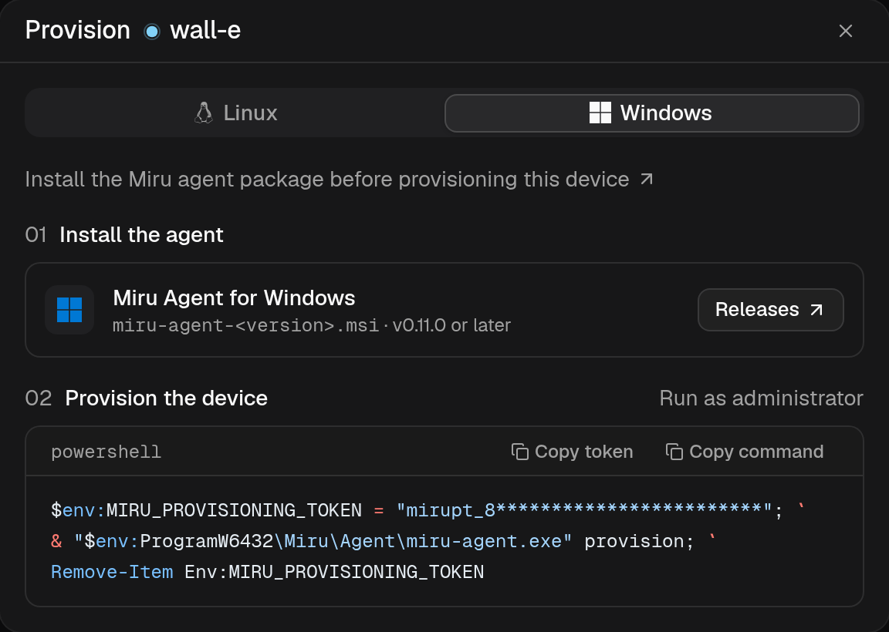Click the white Windows logo icon in tab
This screenshot has height=632, width=889.
600,113
